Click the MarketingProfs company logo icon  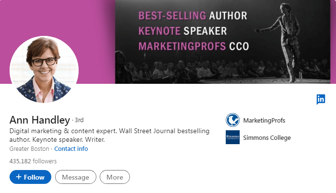click(232, 120)
